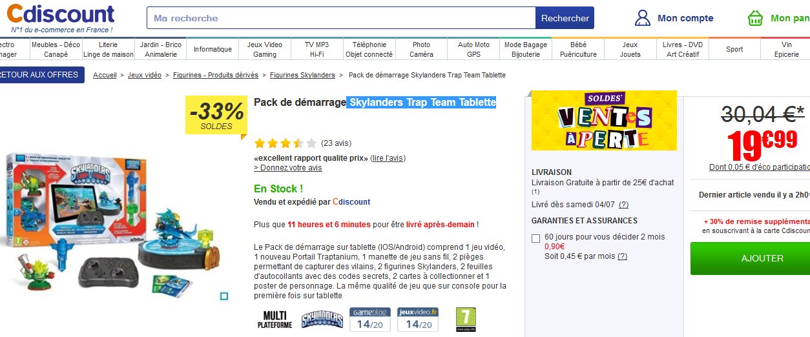Click the PEGI 7 age rating icon
The height and width of the screenshot is (337, 810).
[x=466, y=320]
